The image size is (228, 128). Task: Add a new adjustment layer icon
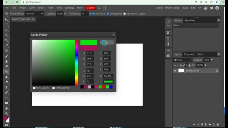click(x=206, y=124)
